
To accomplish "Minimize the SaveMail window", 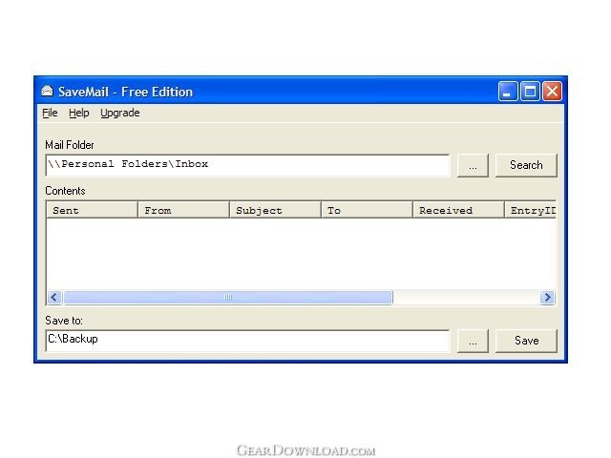I will (508, 92).
